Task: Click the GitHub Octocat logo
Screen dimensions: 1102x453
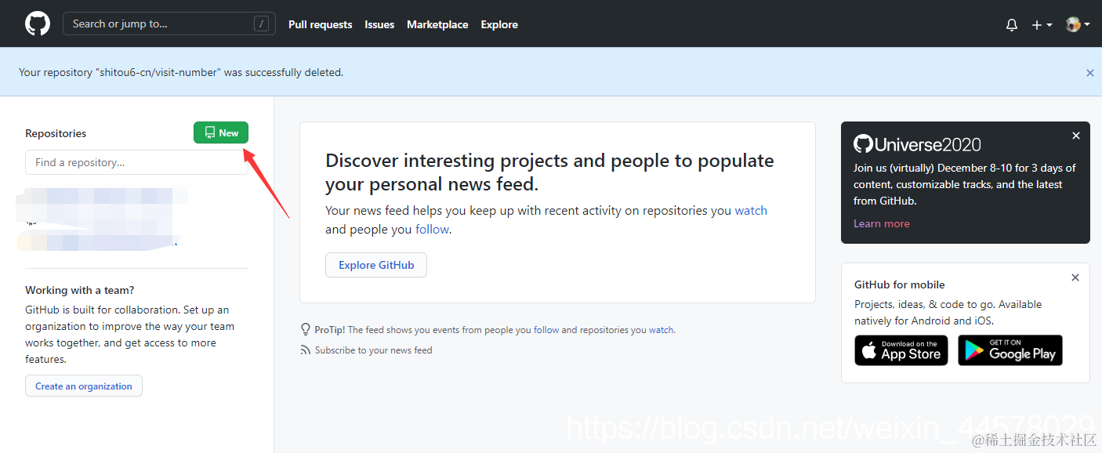Action: pyautogui.click(x=38, y=24)
